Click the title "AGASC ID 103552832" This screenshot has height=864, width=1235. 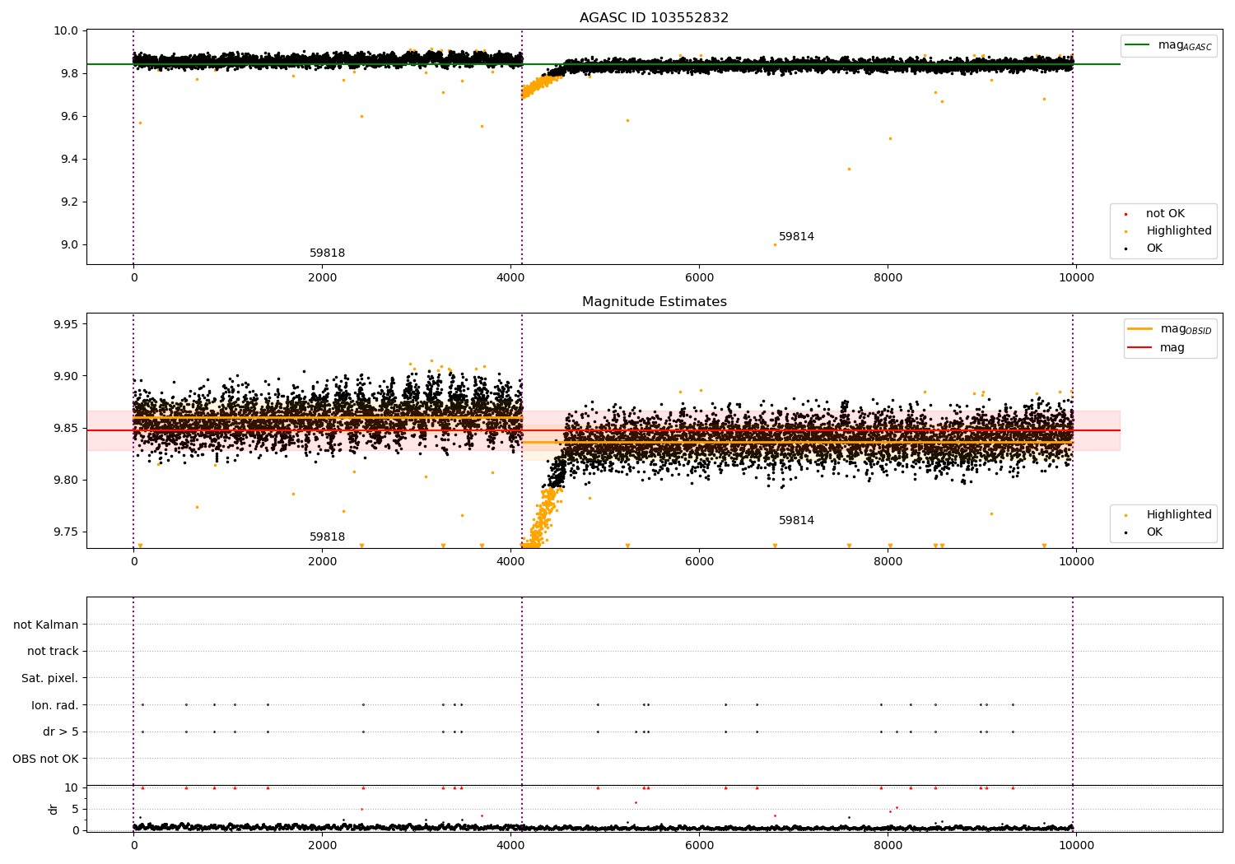[654, 18]
